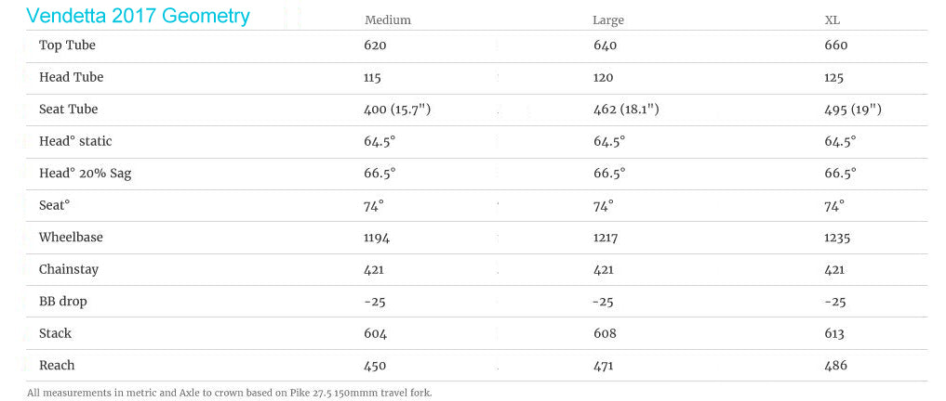The width and height of the screenshot is (946, 401).
Task: Click the Stack row label
Action: click(x=55, y=333)
